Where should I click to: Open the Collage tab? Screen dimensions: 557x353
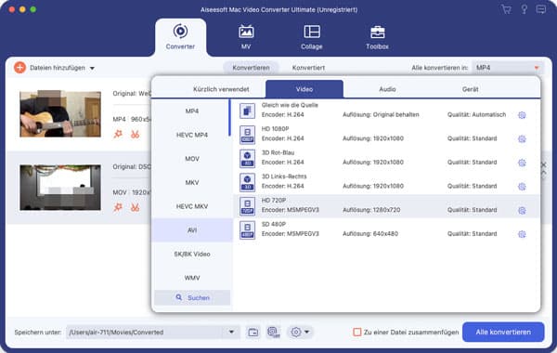click(x=312, y=37)
